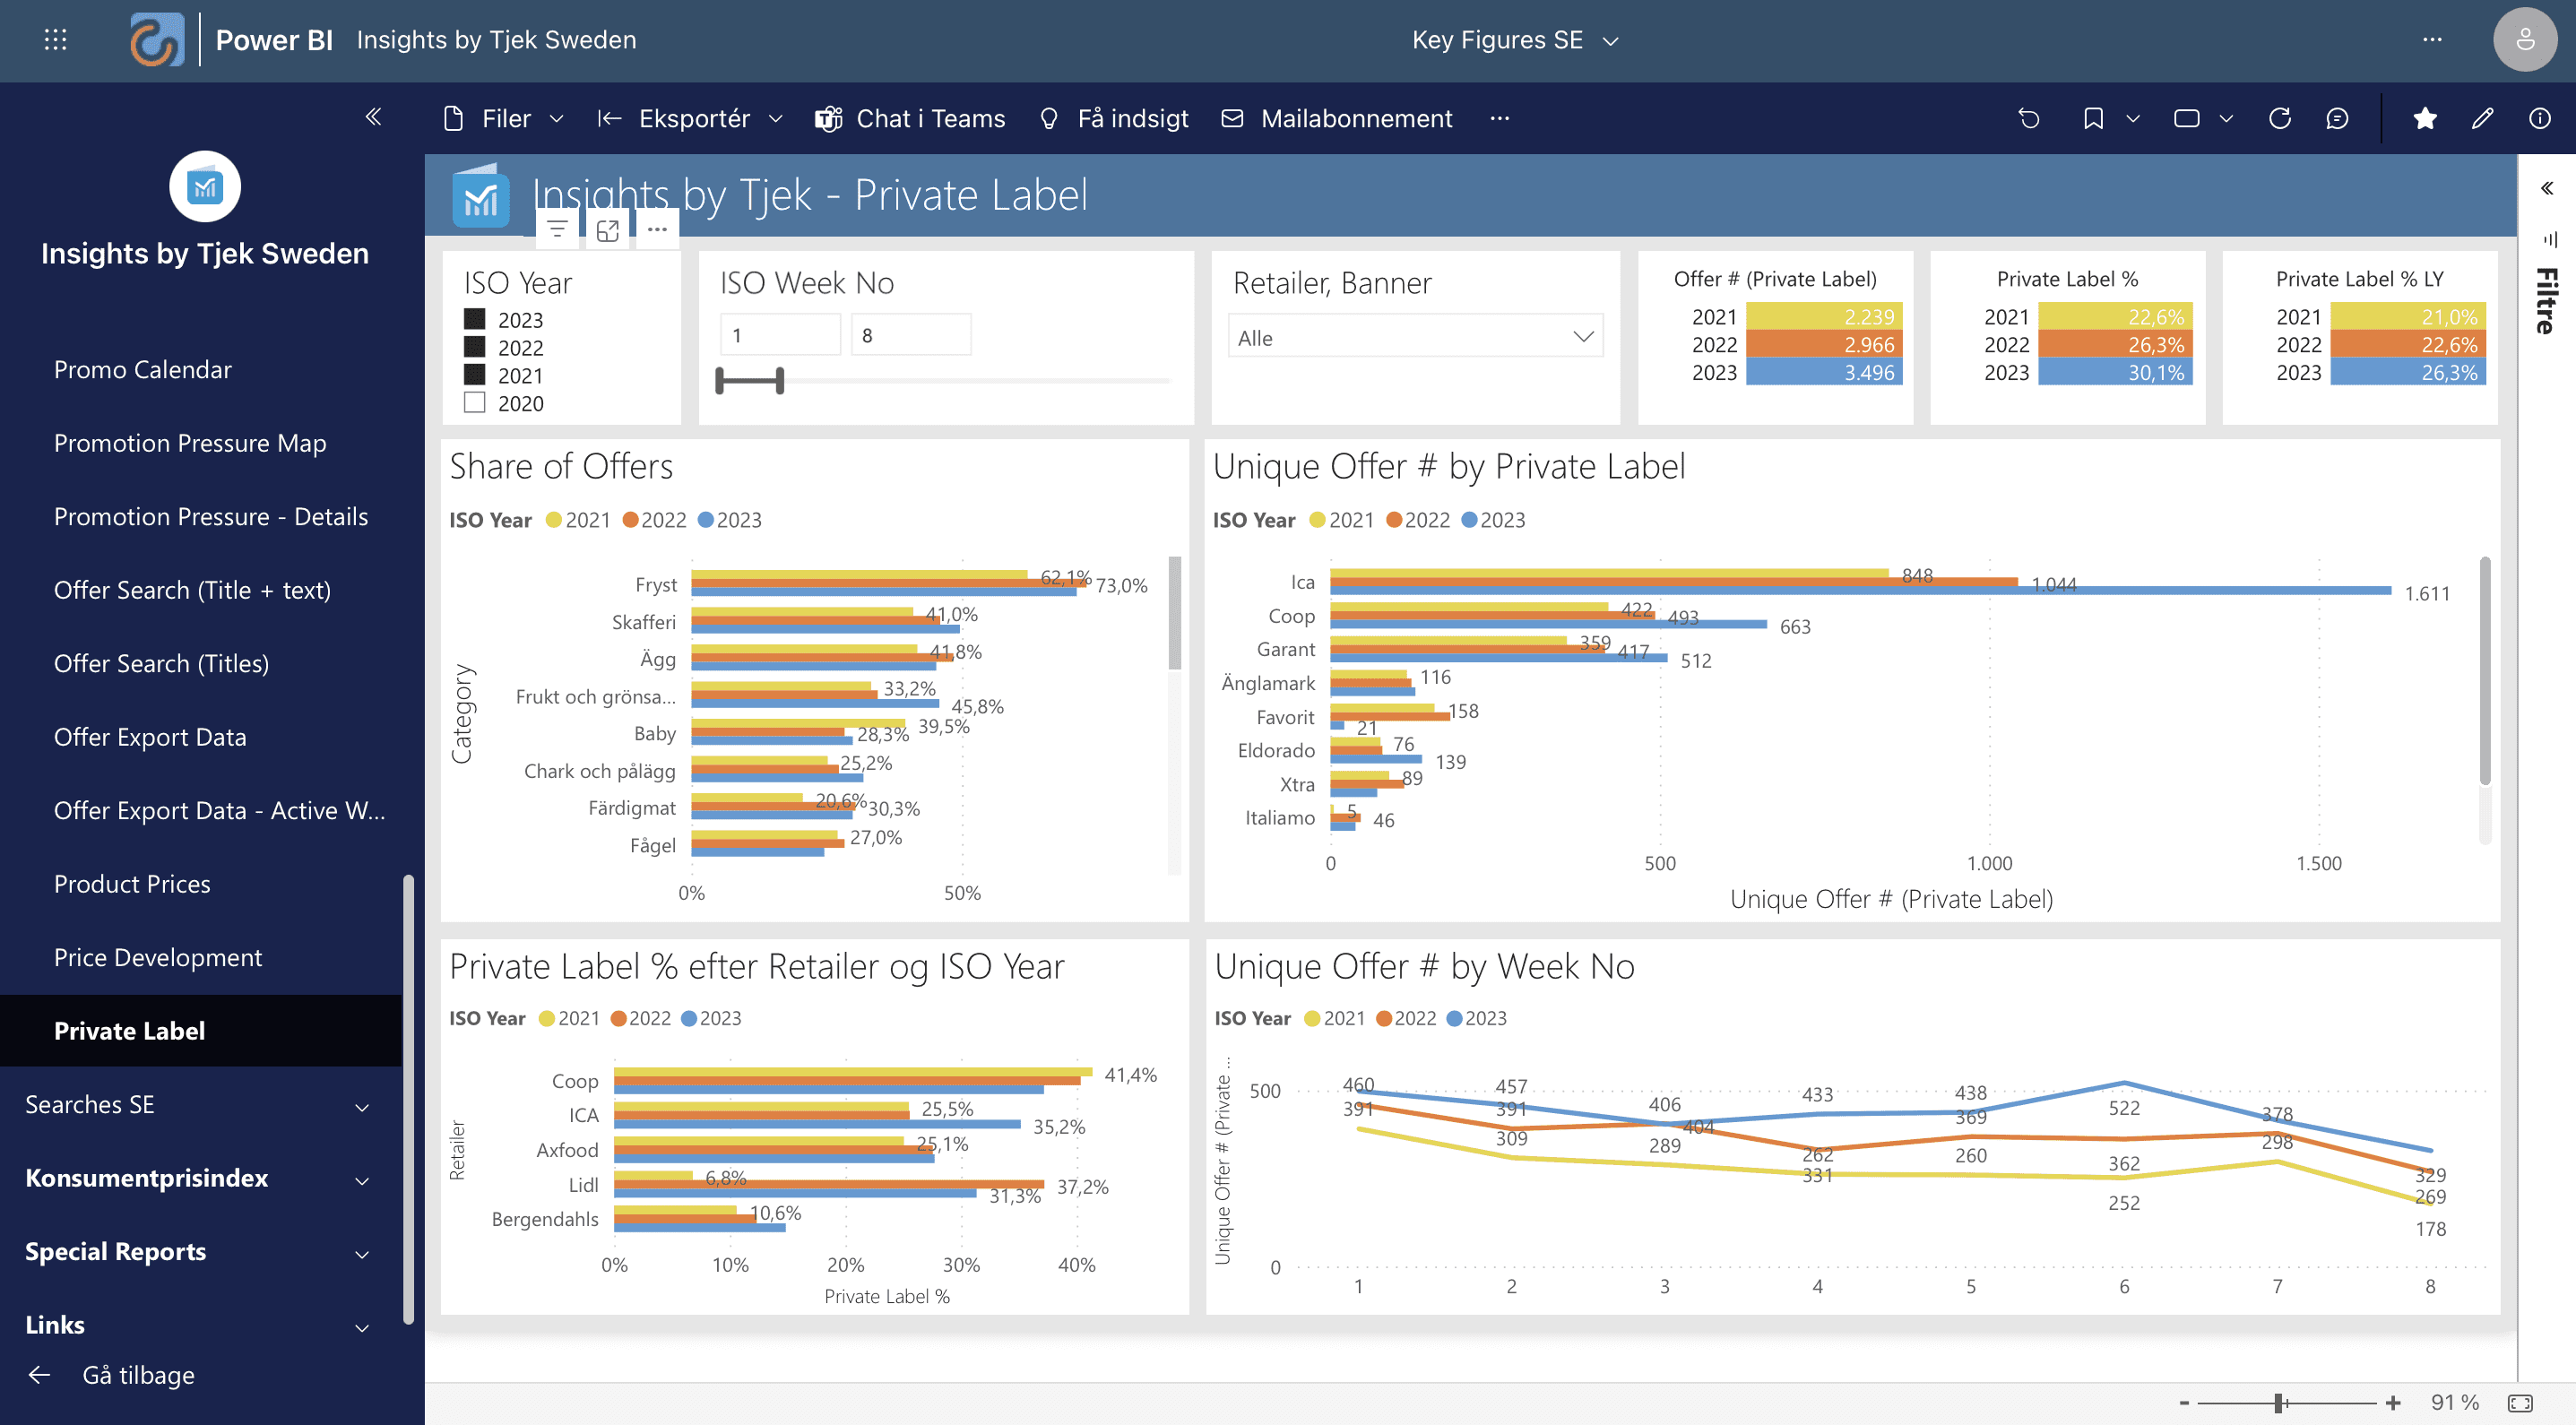The width and height of the screenshot is (2576, 1425).
Task: Click the favorite star icon
Action: point(2424,119)
